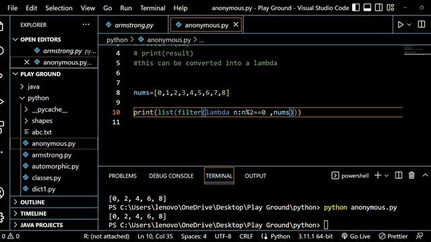Toggle bottom panel layout icon
The height and width of the screenshot is (242, 431).
click(367, 7)
